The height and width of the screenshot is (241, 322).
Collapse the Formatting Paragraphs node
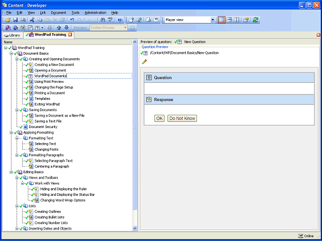coord(17,155)
